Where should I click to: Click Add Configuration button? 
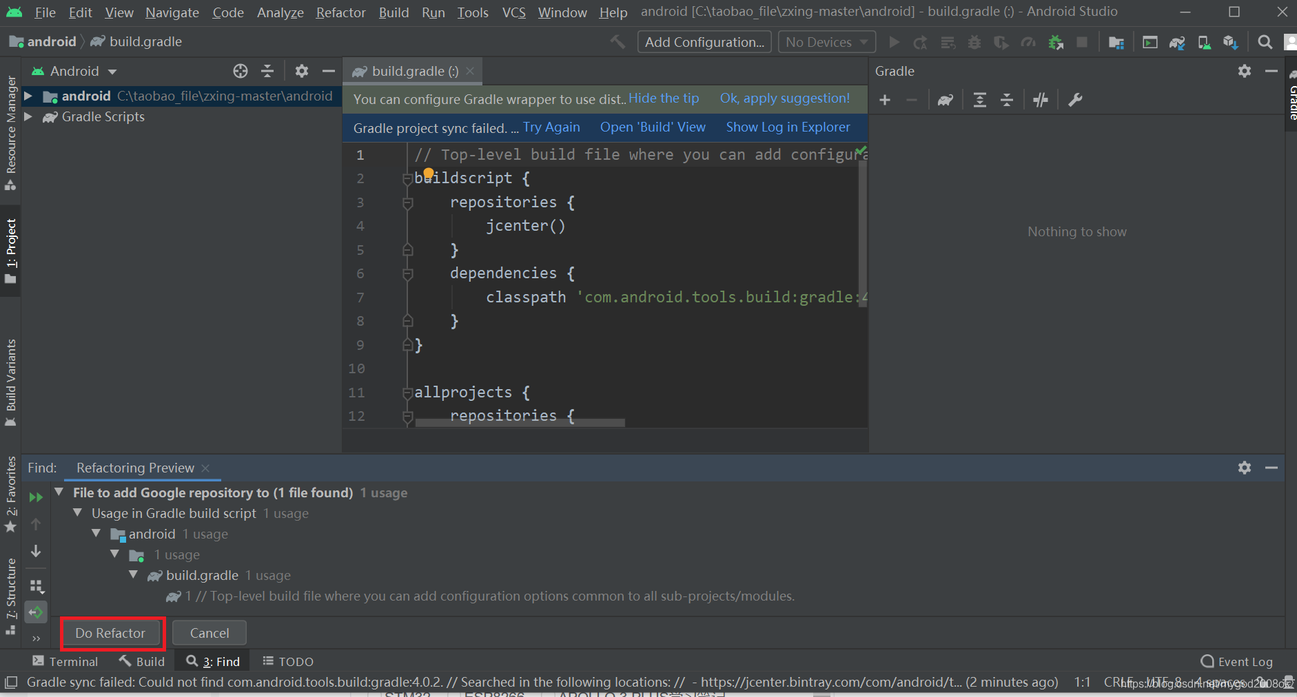[704, 42]
